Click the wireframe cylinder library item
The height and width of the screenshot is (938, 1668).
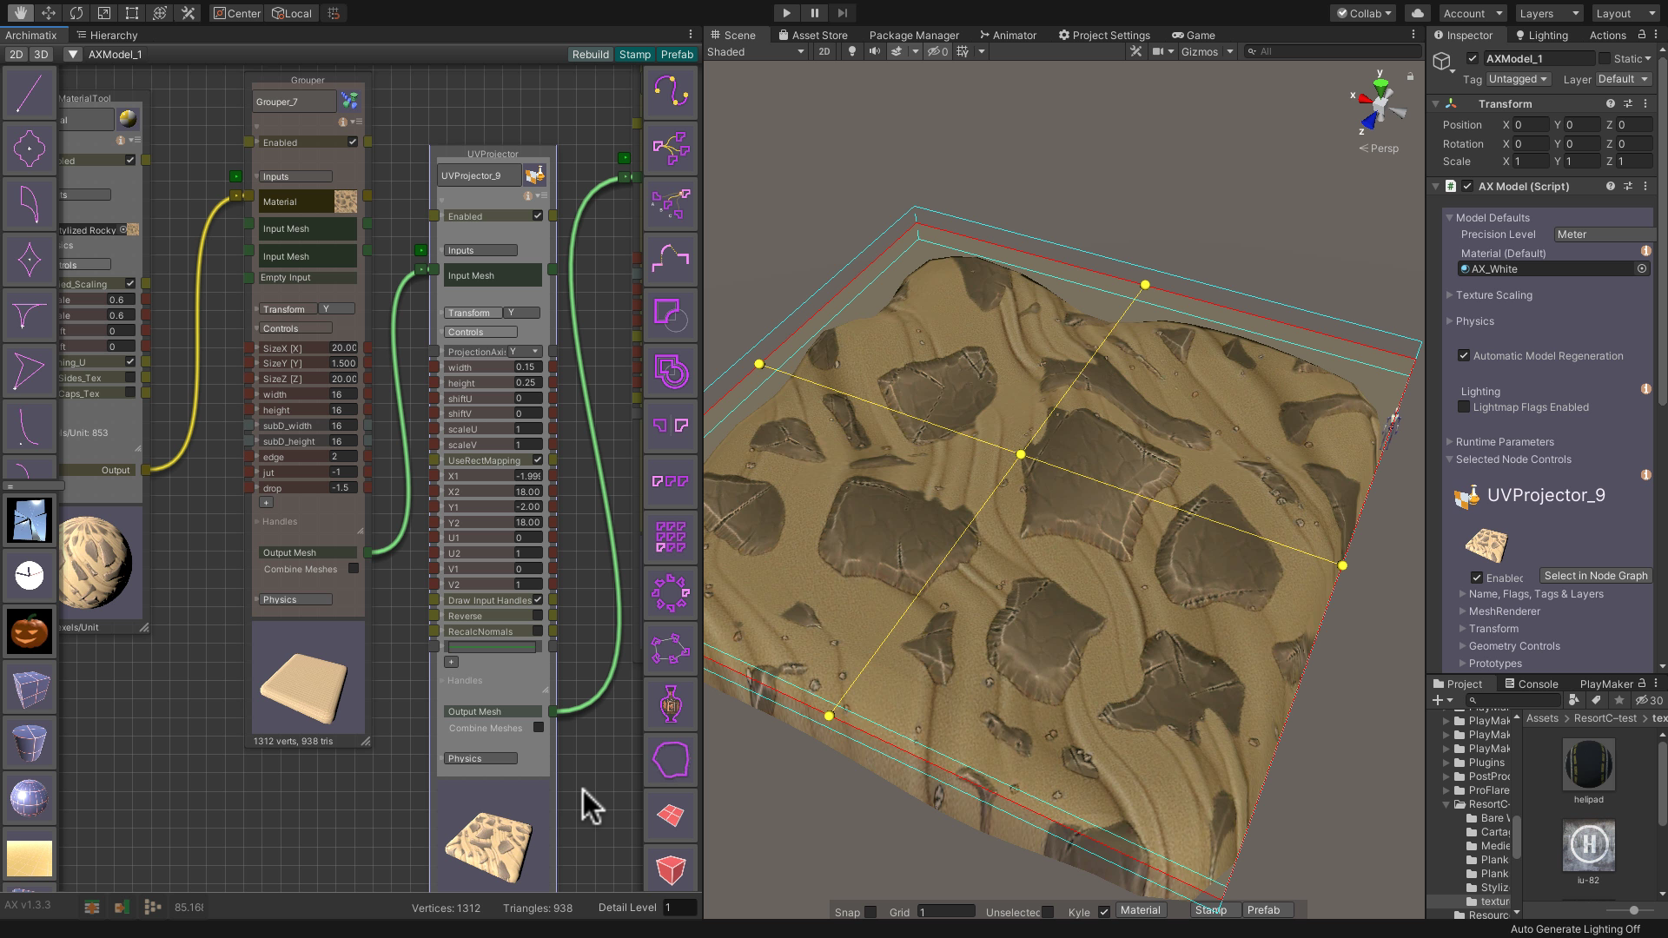coord(30,743)
